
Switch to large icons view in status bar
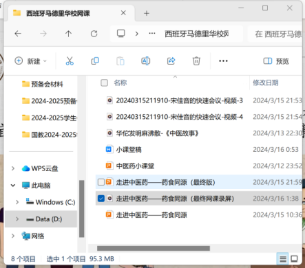coord(294,259)
